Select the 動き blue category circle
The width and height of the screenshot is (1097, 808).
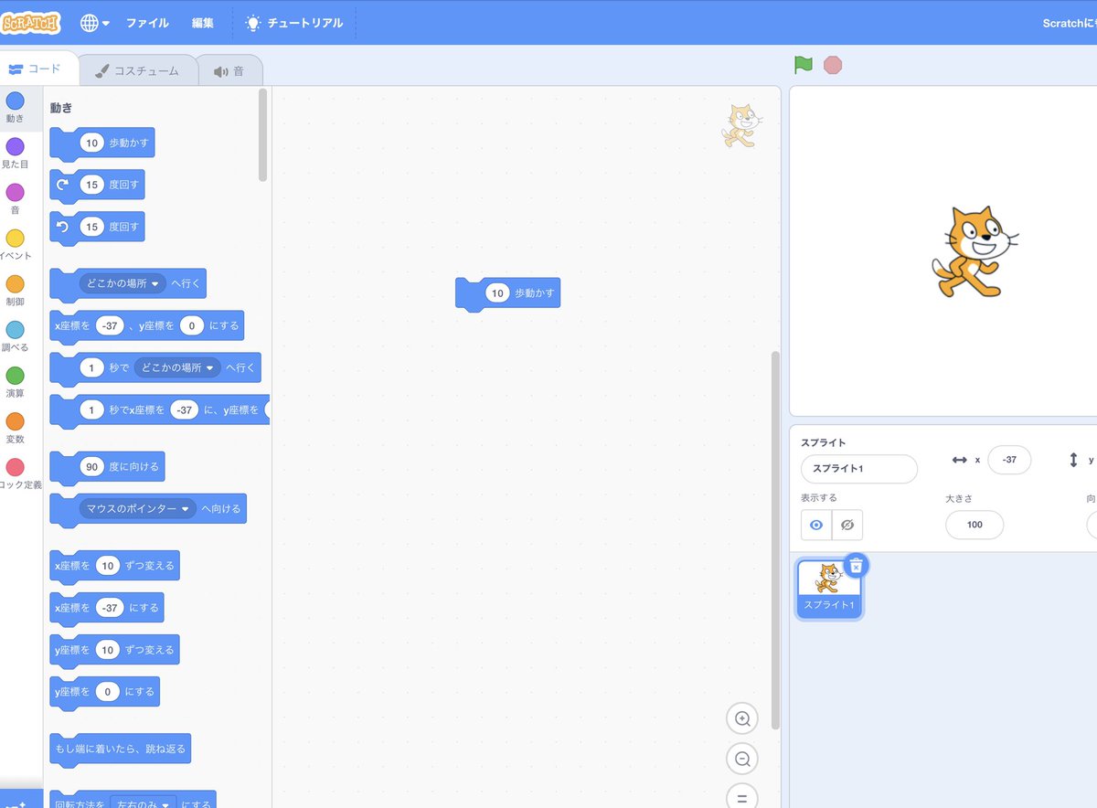coord(16,101)
